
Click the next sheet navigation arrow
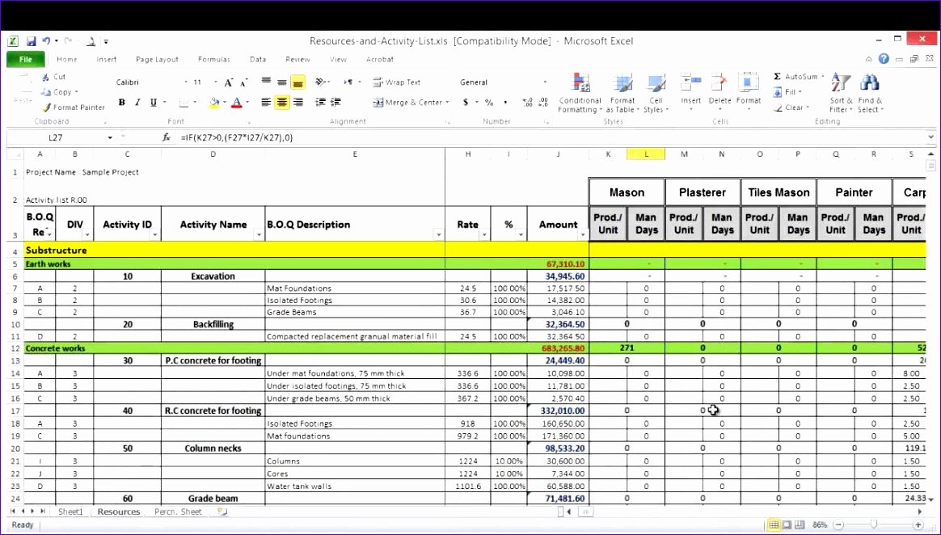pos(32,512)
